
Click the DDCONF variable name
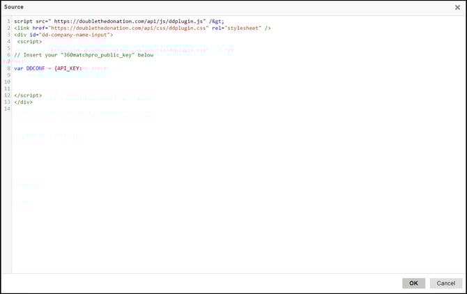36,68
